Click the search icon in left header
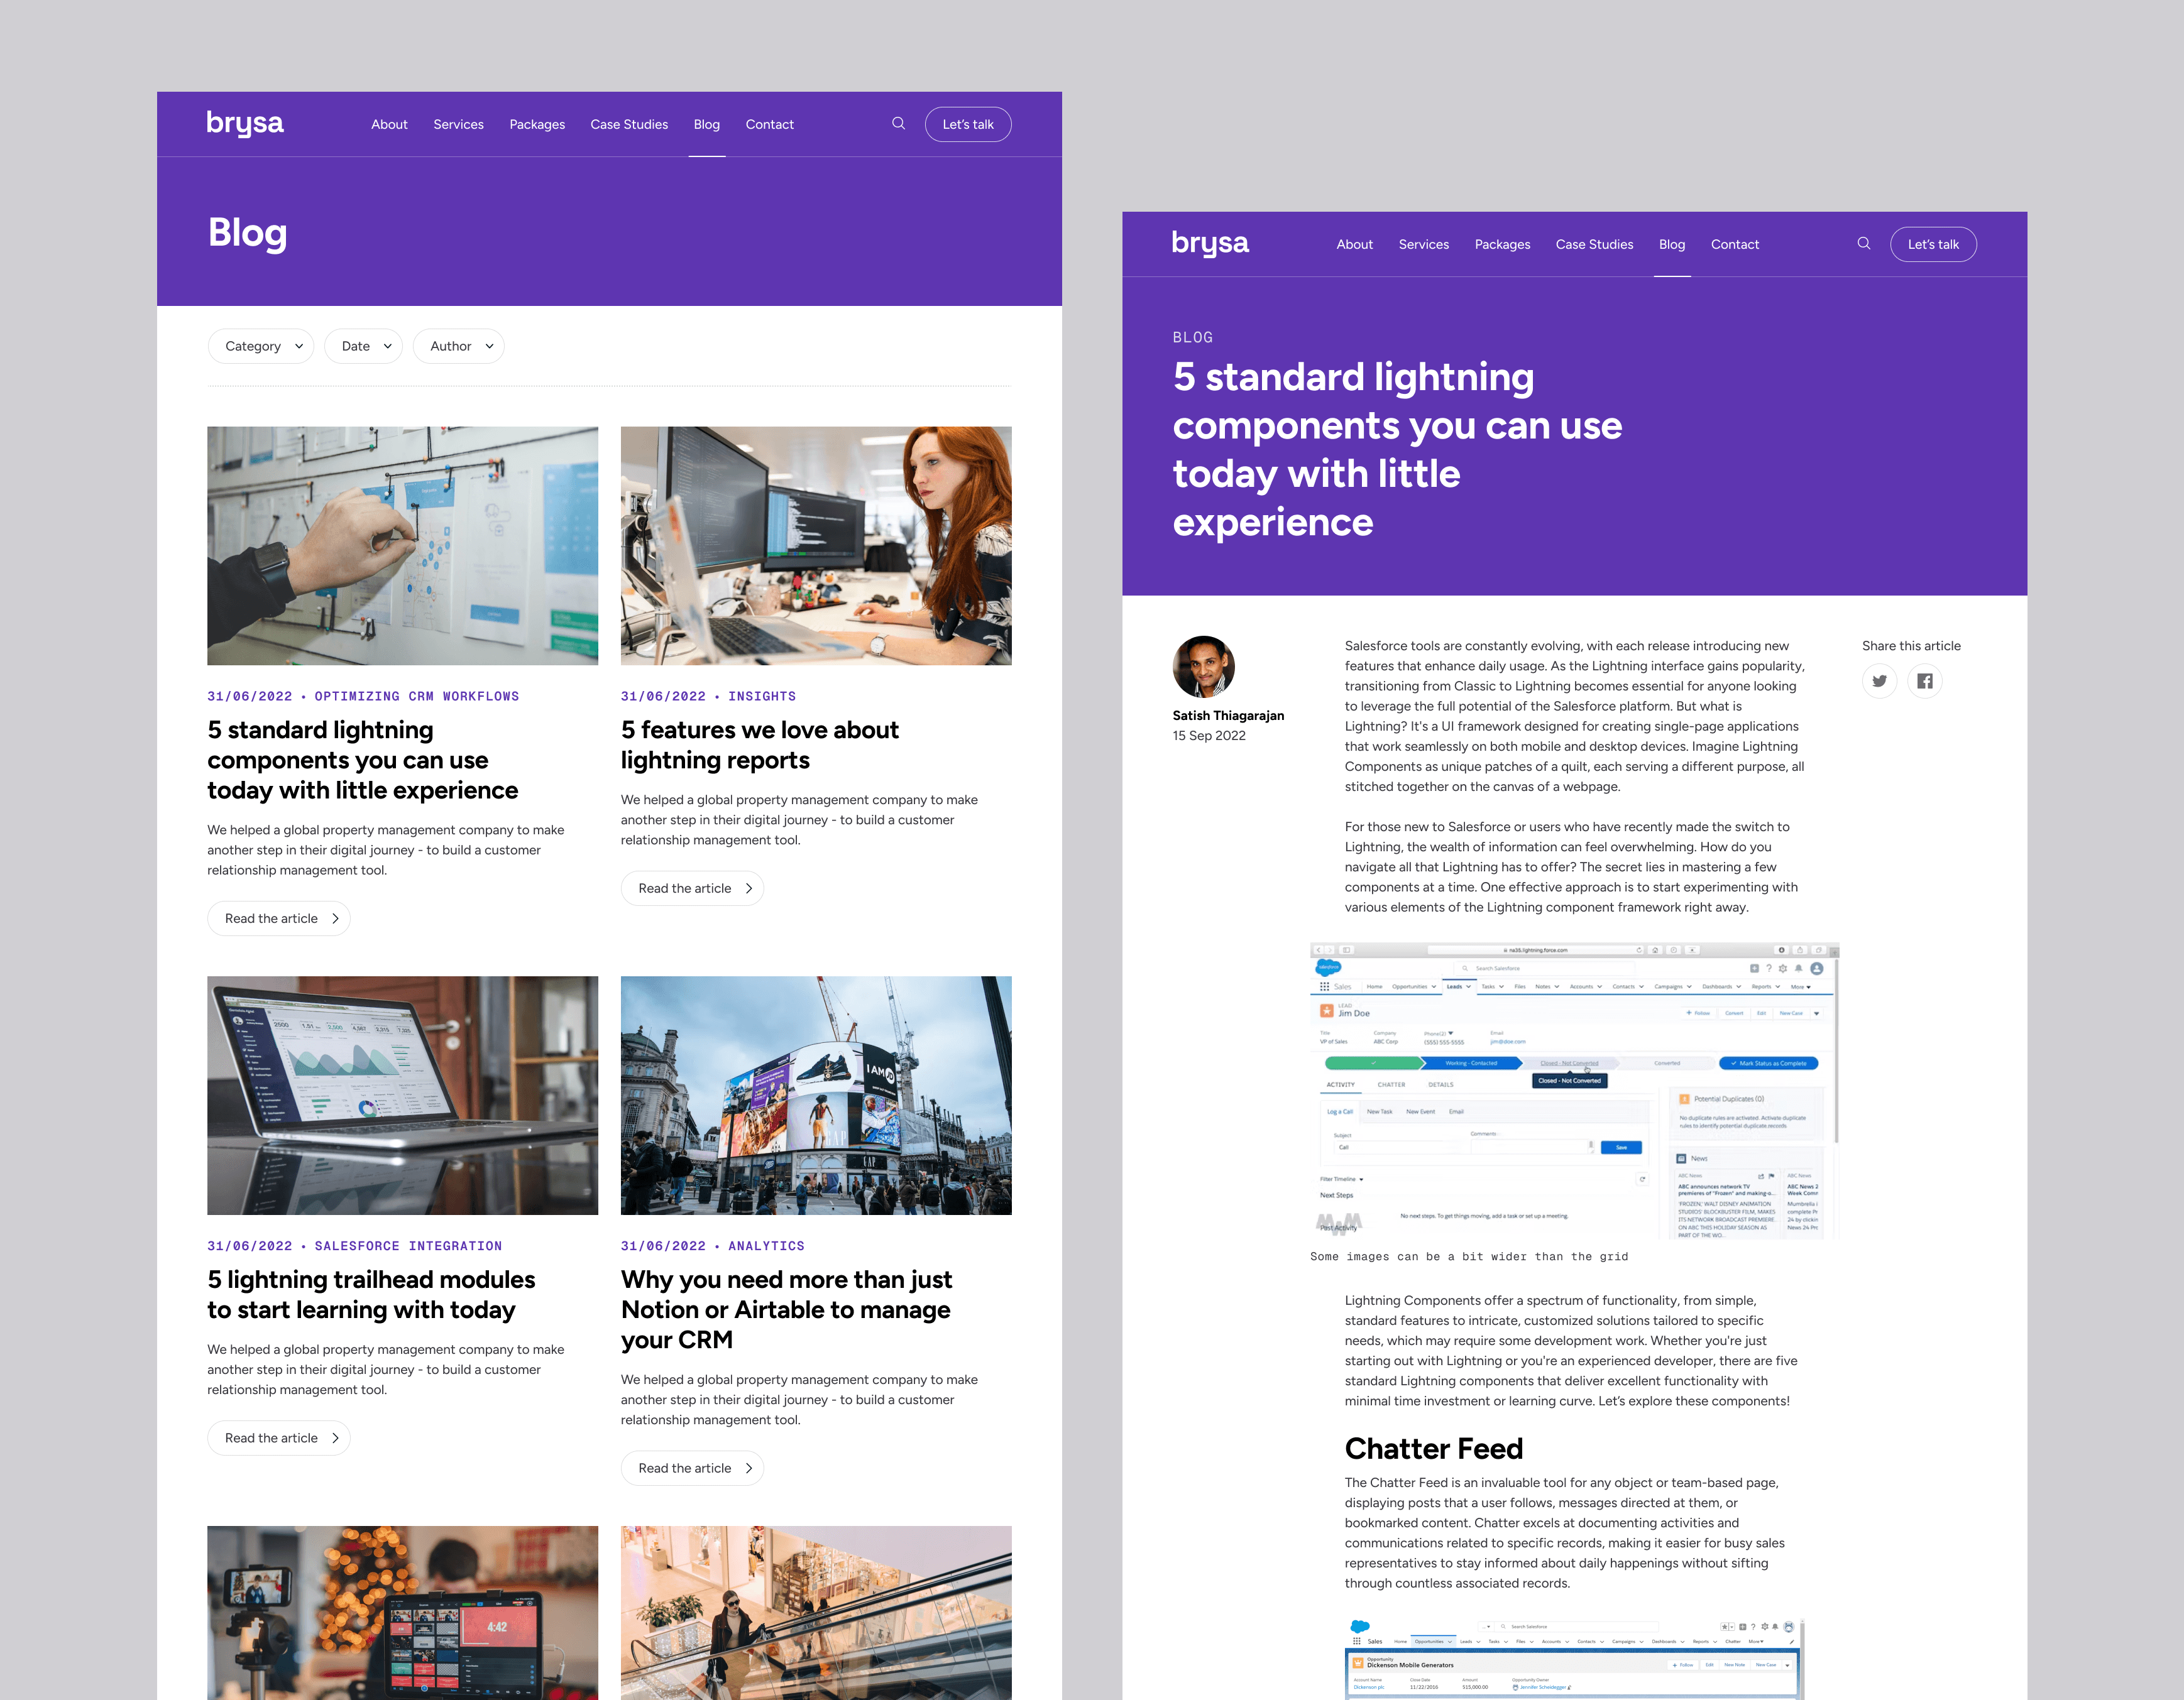 click(898, 124)
